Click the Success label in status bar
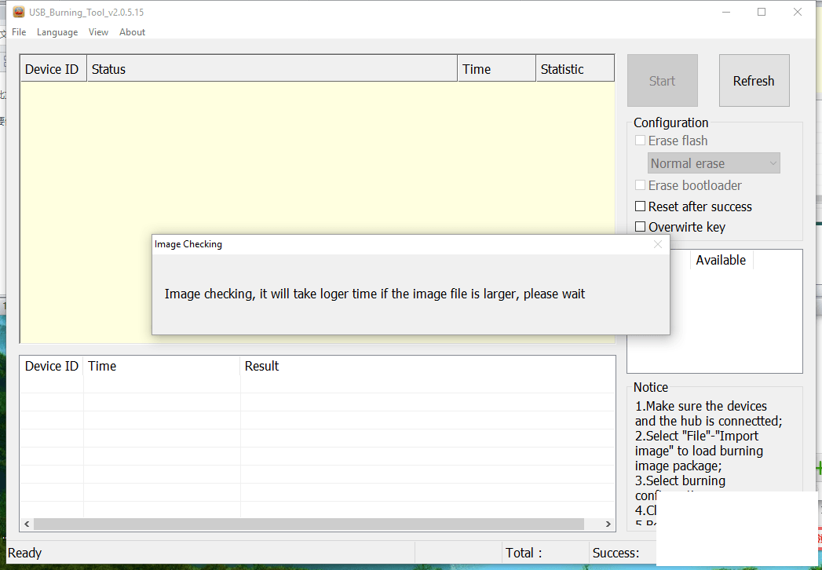 616,554
